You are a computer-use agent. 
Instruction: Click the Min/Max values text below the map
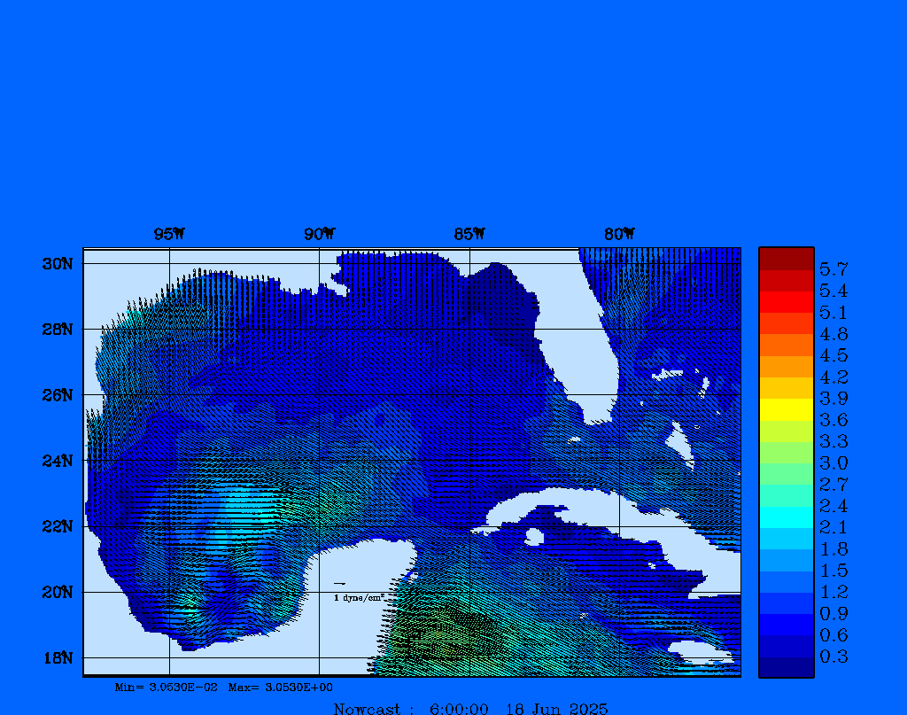pyautogui.click(x=224, y=687)
